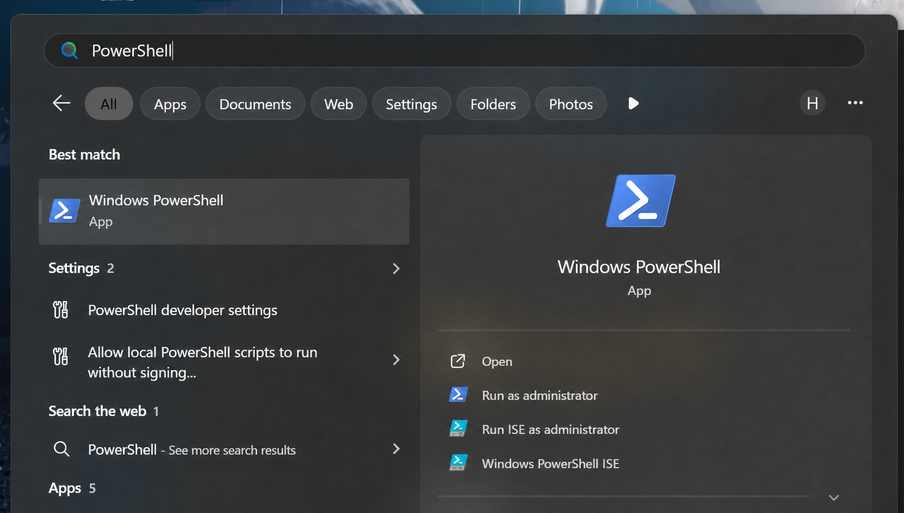Switch to the Documents filter tab

point(255,104)
